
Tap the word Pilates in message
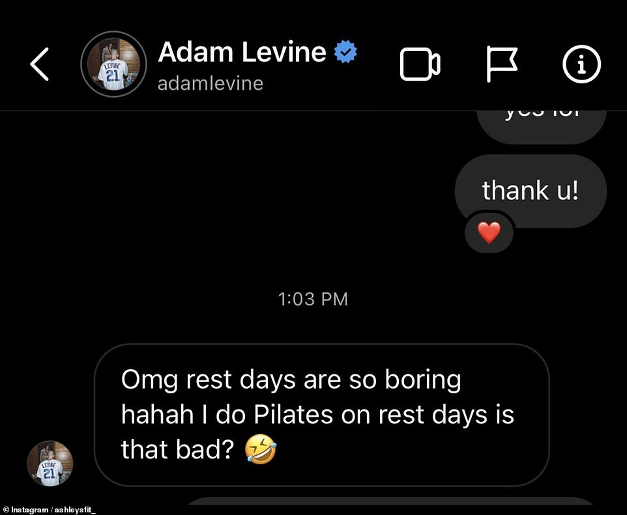coord(293,414)
